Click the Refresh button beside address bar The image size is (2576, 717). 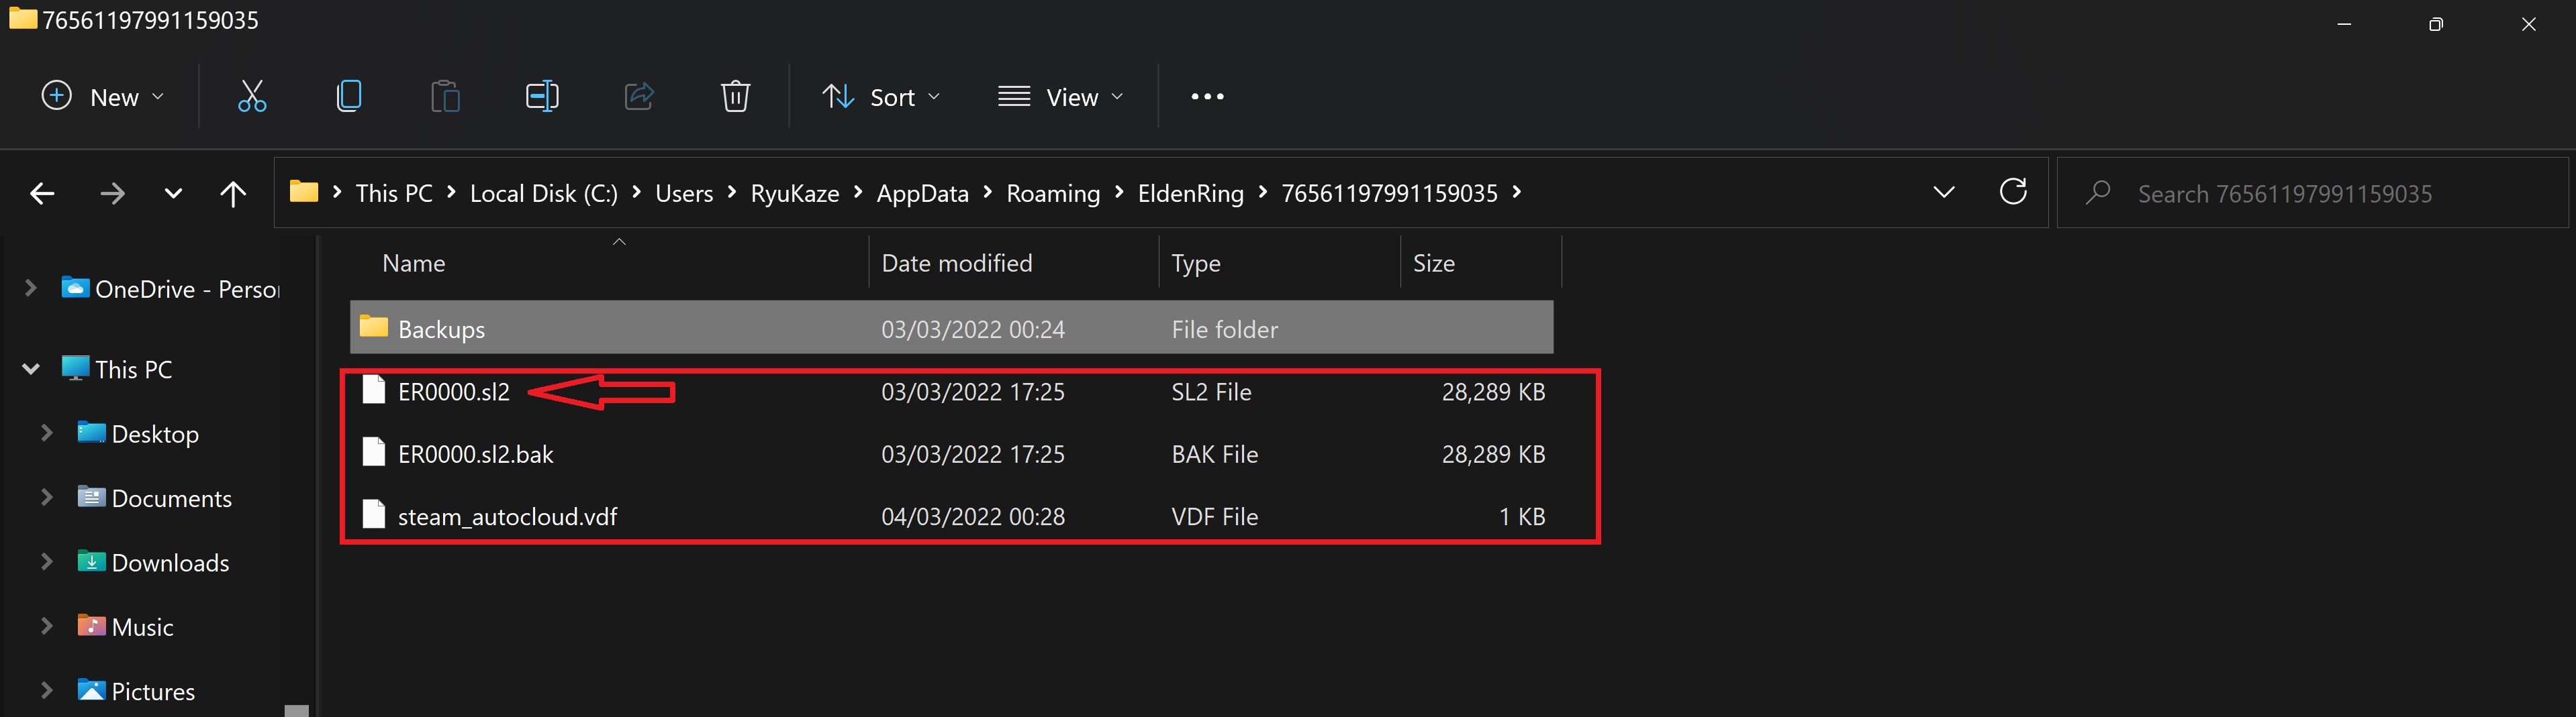click(x=2013, y=192)
